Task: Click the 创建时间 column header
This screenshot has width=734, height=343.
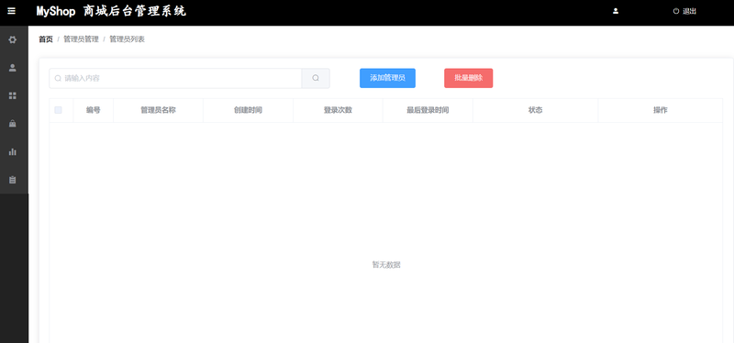Action: coord(248,110)
